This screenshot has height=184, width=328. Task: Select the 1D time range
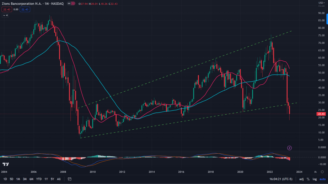[5, 179]
